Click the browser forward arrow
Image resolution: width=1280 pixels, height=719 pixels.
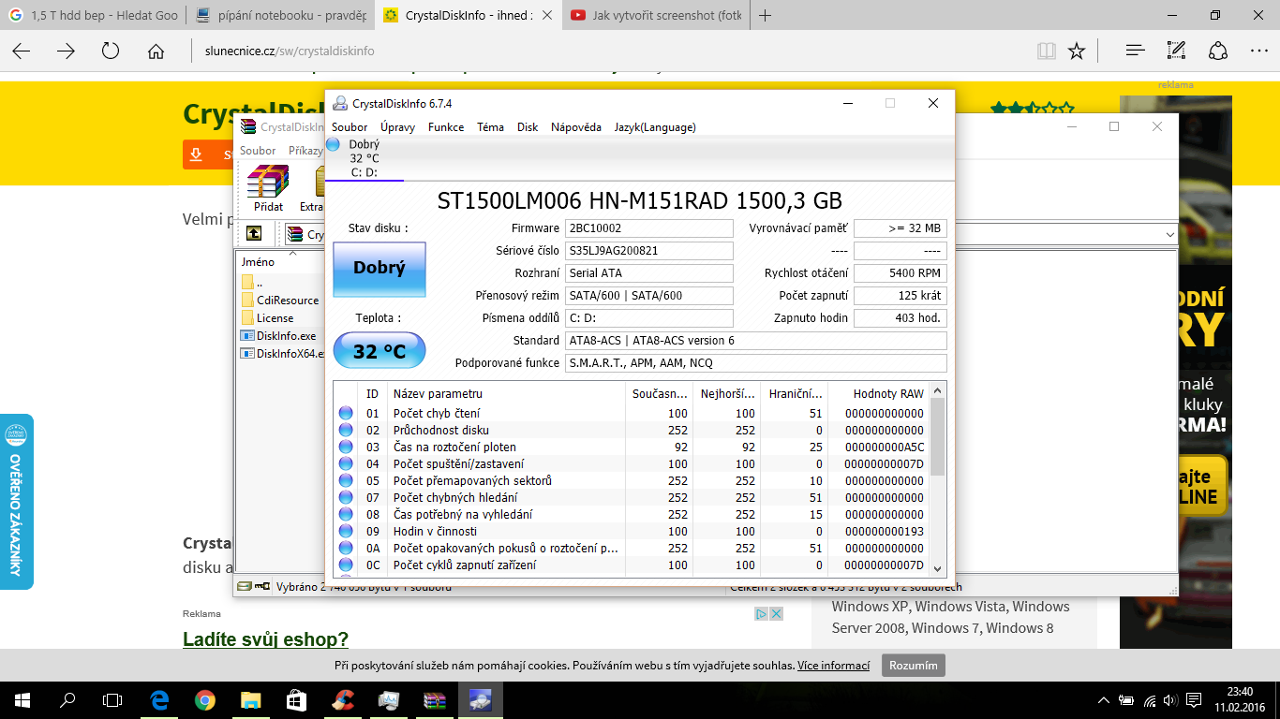point(66,51)
